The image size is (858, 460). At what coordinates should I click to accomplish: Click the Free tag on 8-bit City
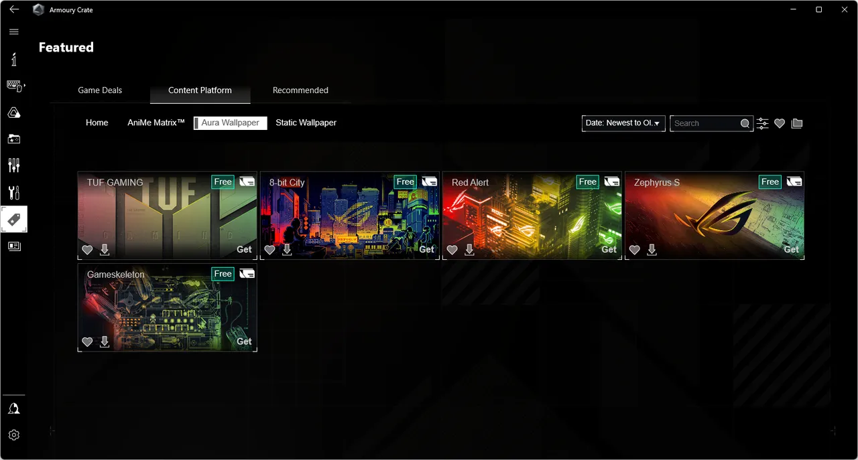(406, 182)
